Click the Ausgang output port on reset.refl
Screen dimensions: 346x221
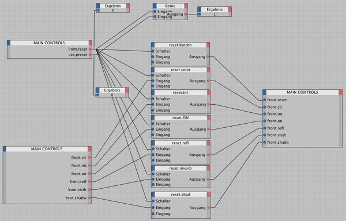coord(208,155)
